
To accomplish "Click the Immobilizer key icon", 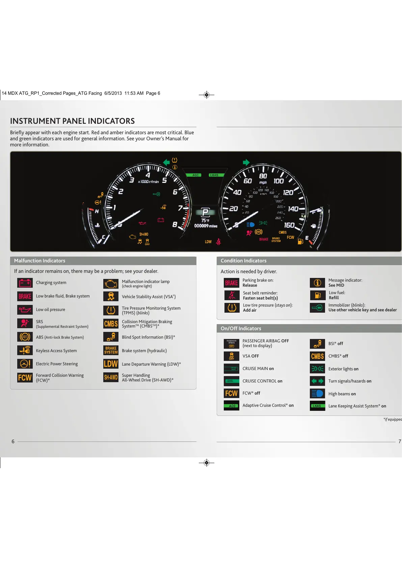I will click(x=317, y=308).
